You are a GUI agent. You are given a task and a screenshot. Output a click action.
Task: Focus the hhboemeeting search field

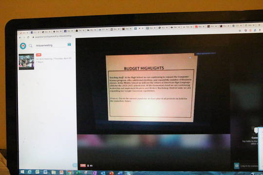tap(51, 45)
